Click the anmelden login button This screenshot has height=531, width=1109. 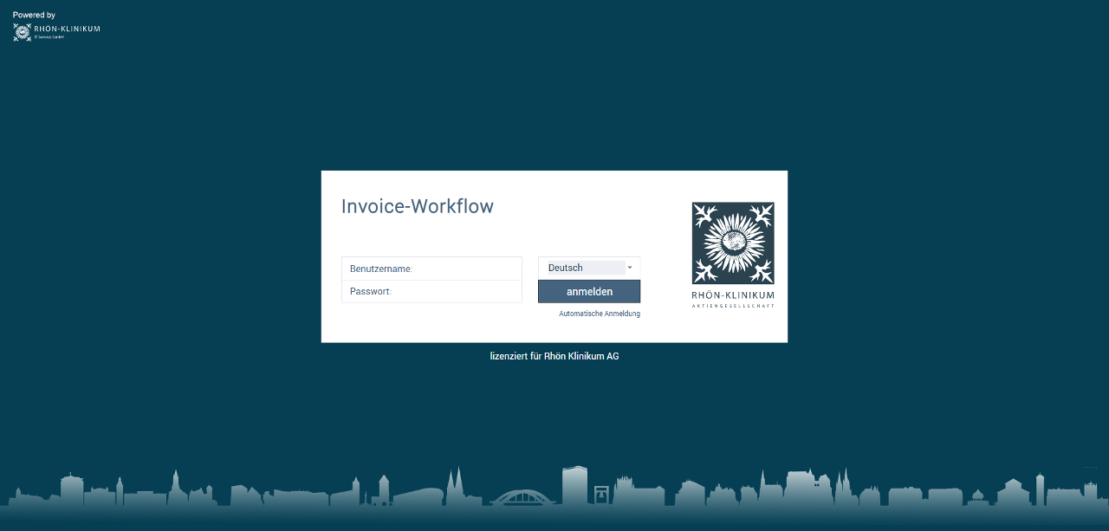click(589, 292)
